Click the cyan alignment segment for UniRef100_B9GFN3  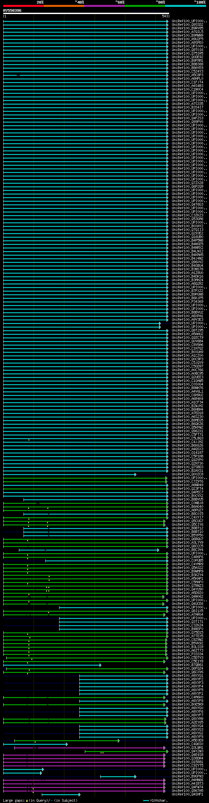click(x=118, y=777)
